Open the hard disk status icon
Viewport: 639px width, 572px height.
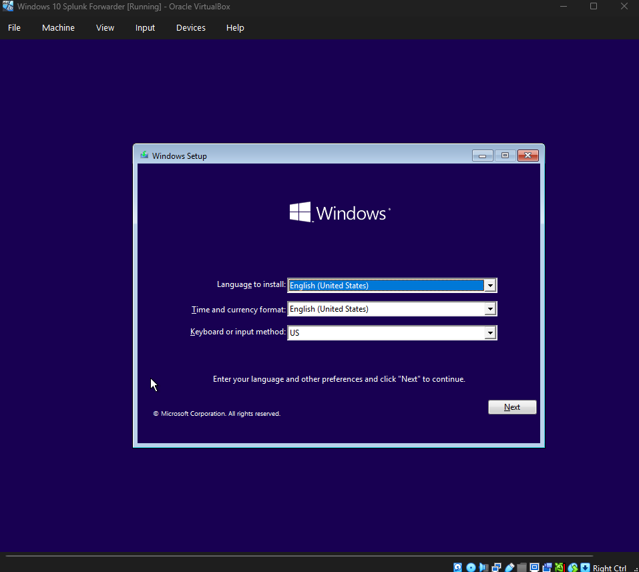click(x=457, y=567)
